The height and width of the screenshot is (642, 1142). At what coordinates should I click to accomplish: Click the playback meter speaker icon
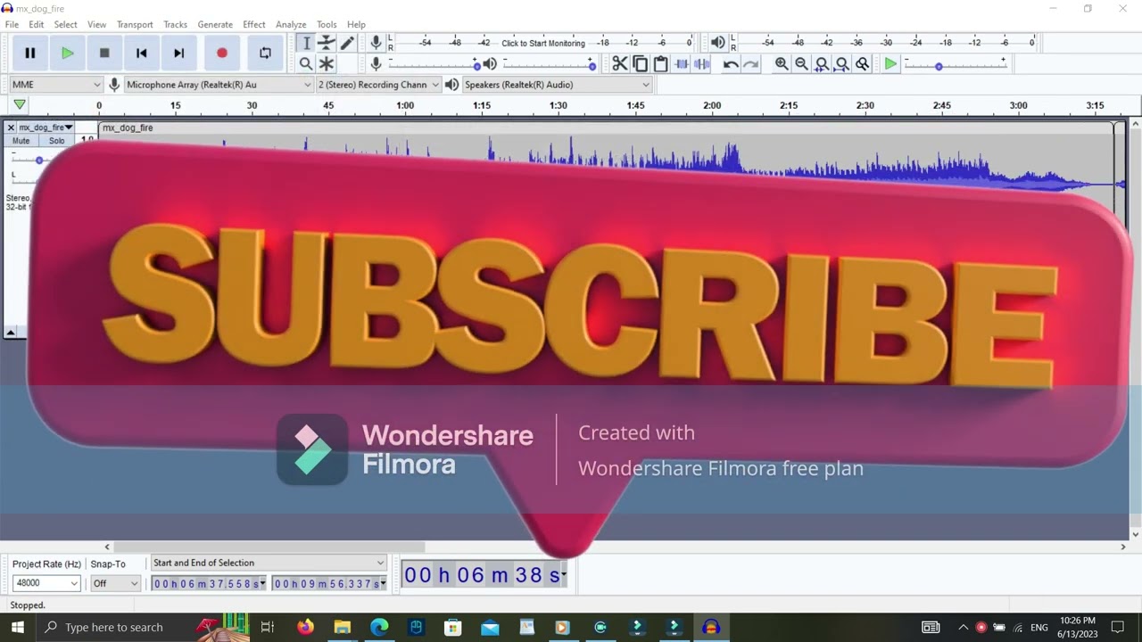pyautogui.click(x=718, y=43)
